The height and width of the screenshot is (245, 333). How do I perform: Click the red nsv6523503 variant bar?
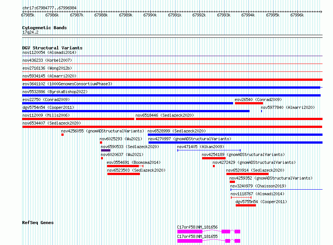[x=123, y=174]
